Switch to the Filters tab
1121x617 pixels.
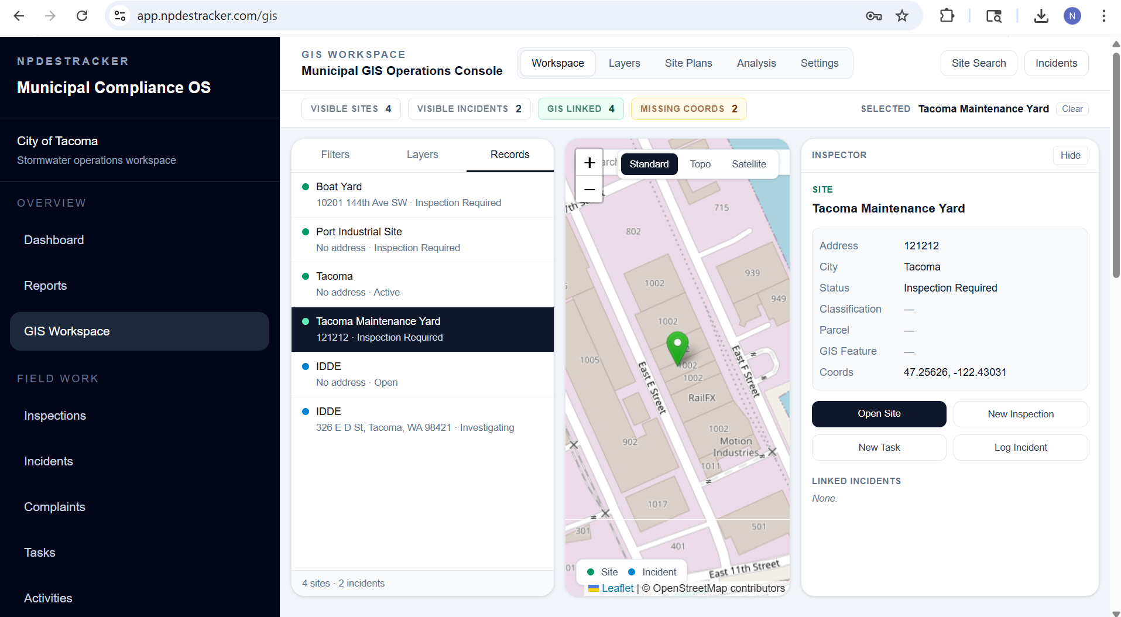pyautogui.click(x=335, y=155)
